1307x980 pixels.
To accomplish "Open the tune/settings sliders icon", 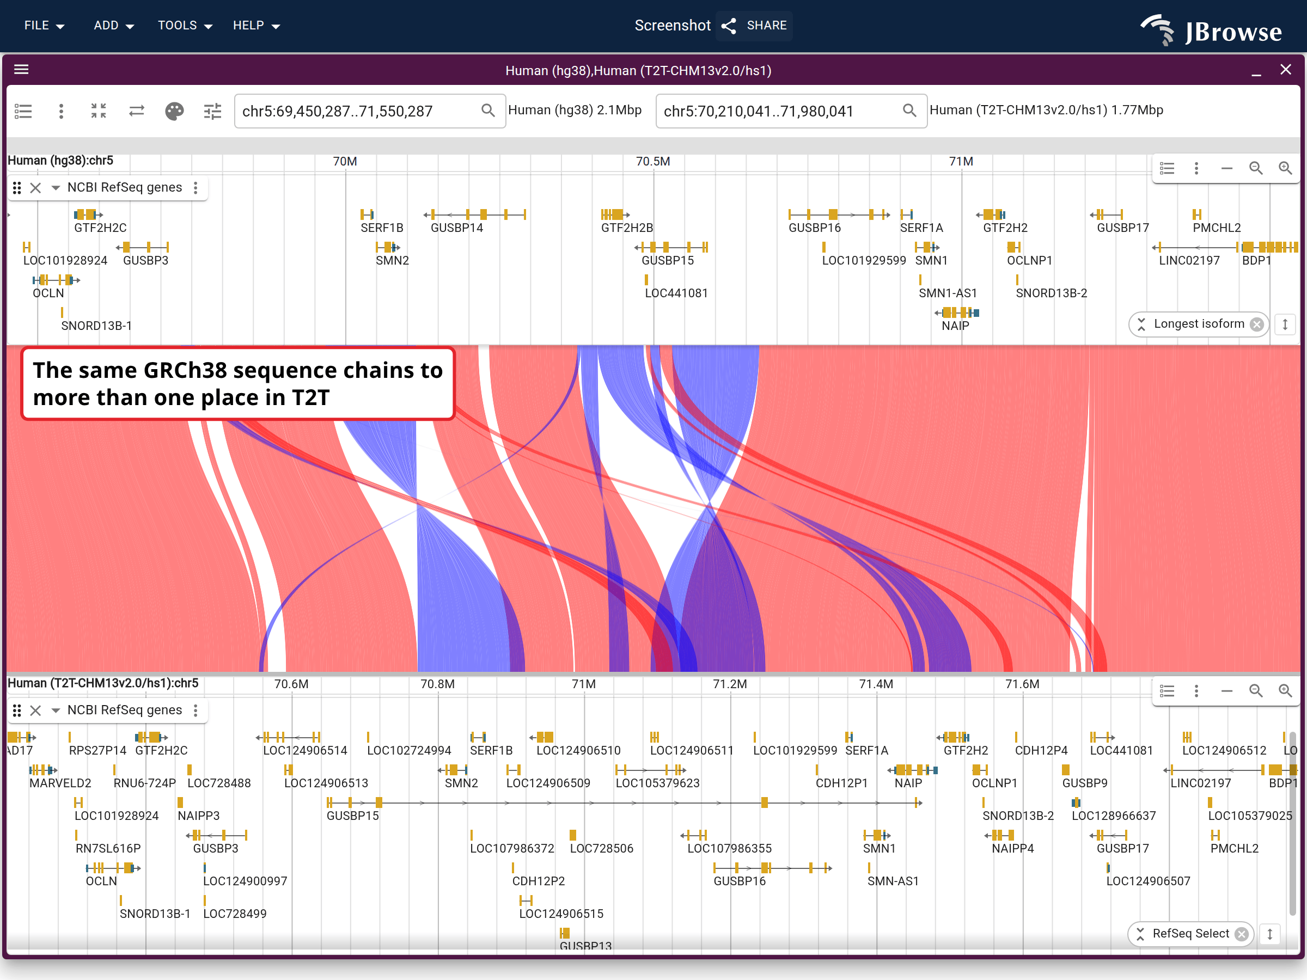I will 212,111.
